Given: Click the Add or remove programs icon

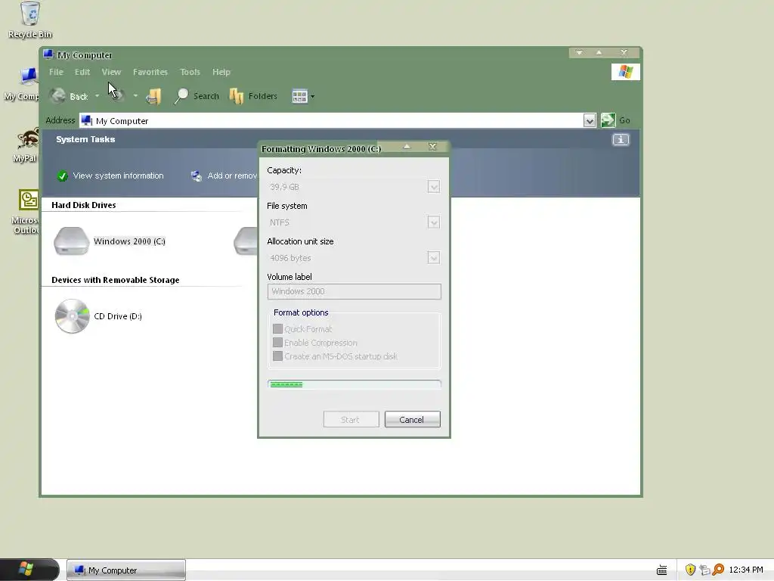Looking at the screenshot, I should [197, 176].
